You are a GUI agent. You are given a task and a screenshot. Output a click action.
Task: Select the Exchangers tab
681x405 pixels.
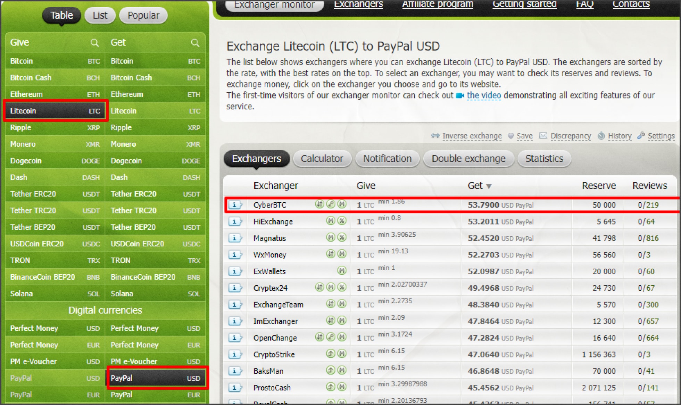pos(256,159)
